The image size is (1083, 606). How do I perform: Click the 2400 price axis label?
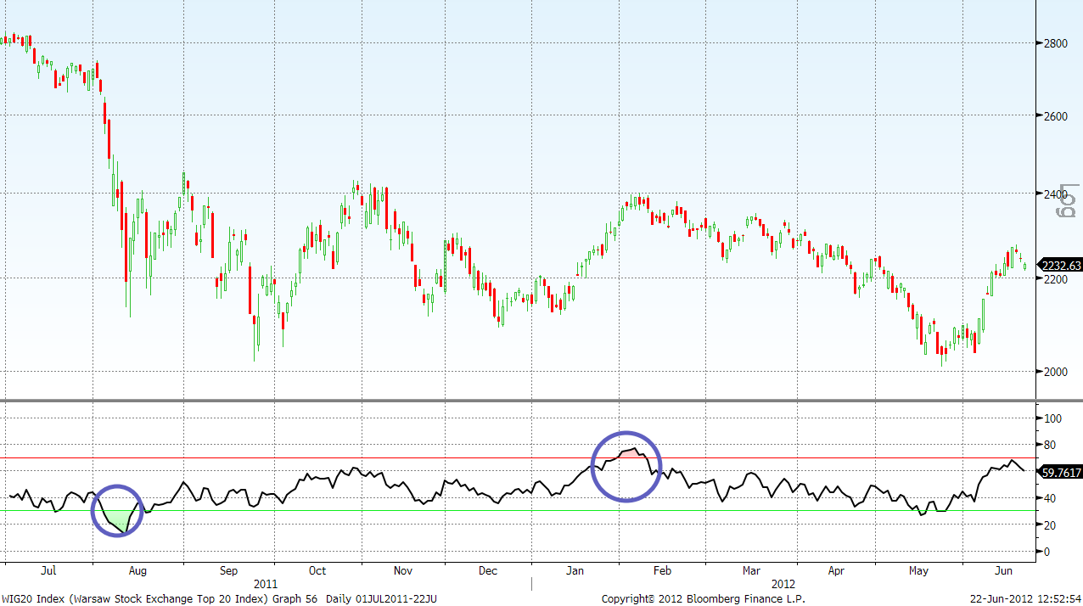1056,194
